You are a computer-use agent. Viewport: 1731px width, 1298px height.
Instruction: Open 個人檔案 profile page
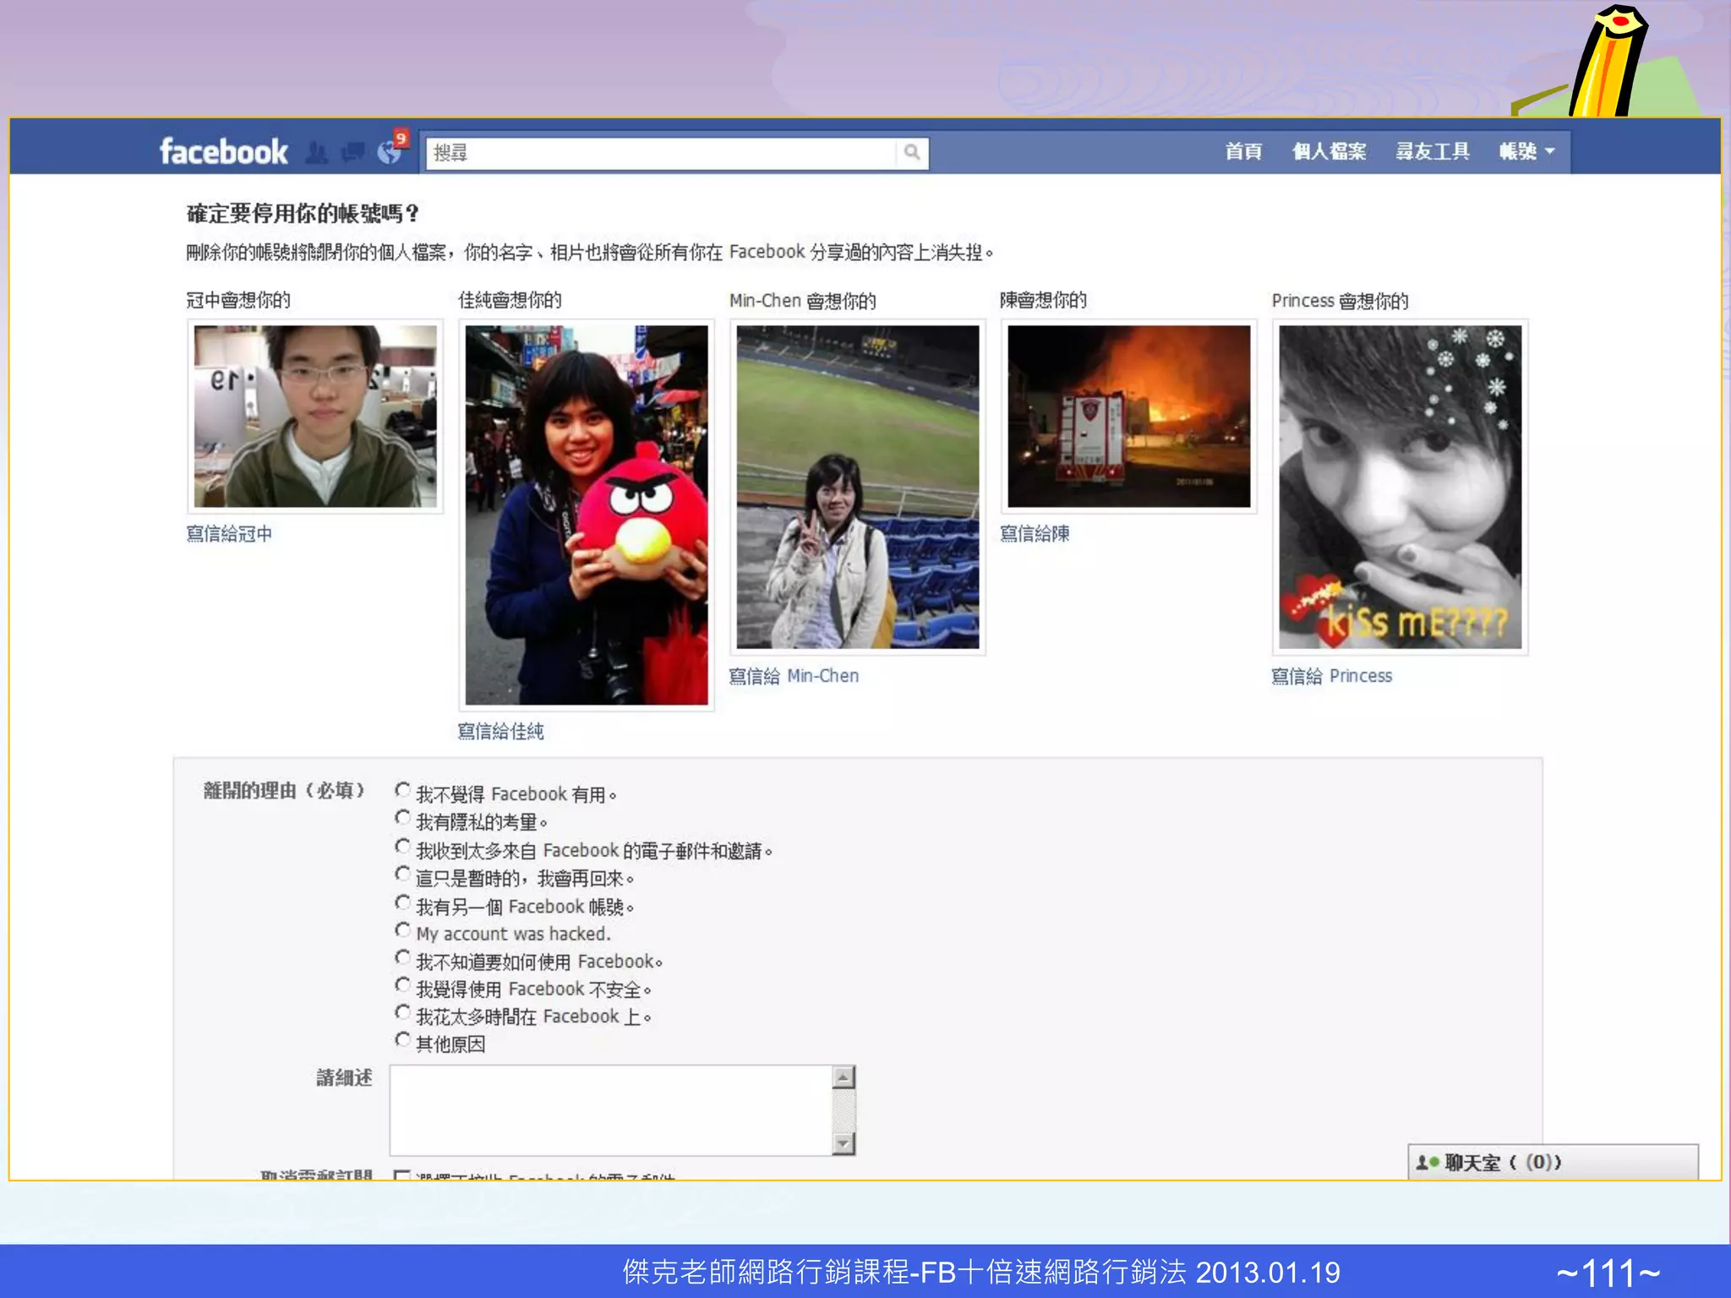pos(1329,151)
